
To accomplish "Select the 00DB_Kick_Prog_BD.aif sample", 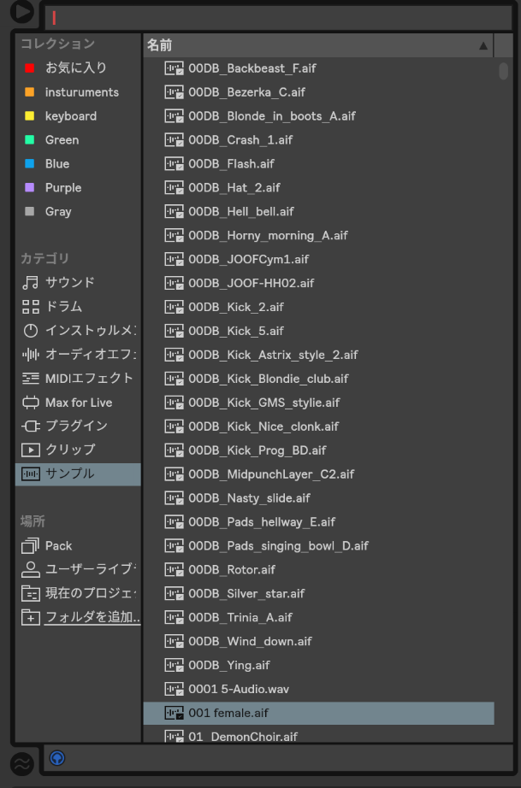I will click(257, 450).
